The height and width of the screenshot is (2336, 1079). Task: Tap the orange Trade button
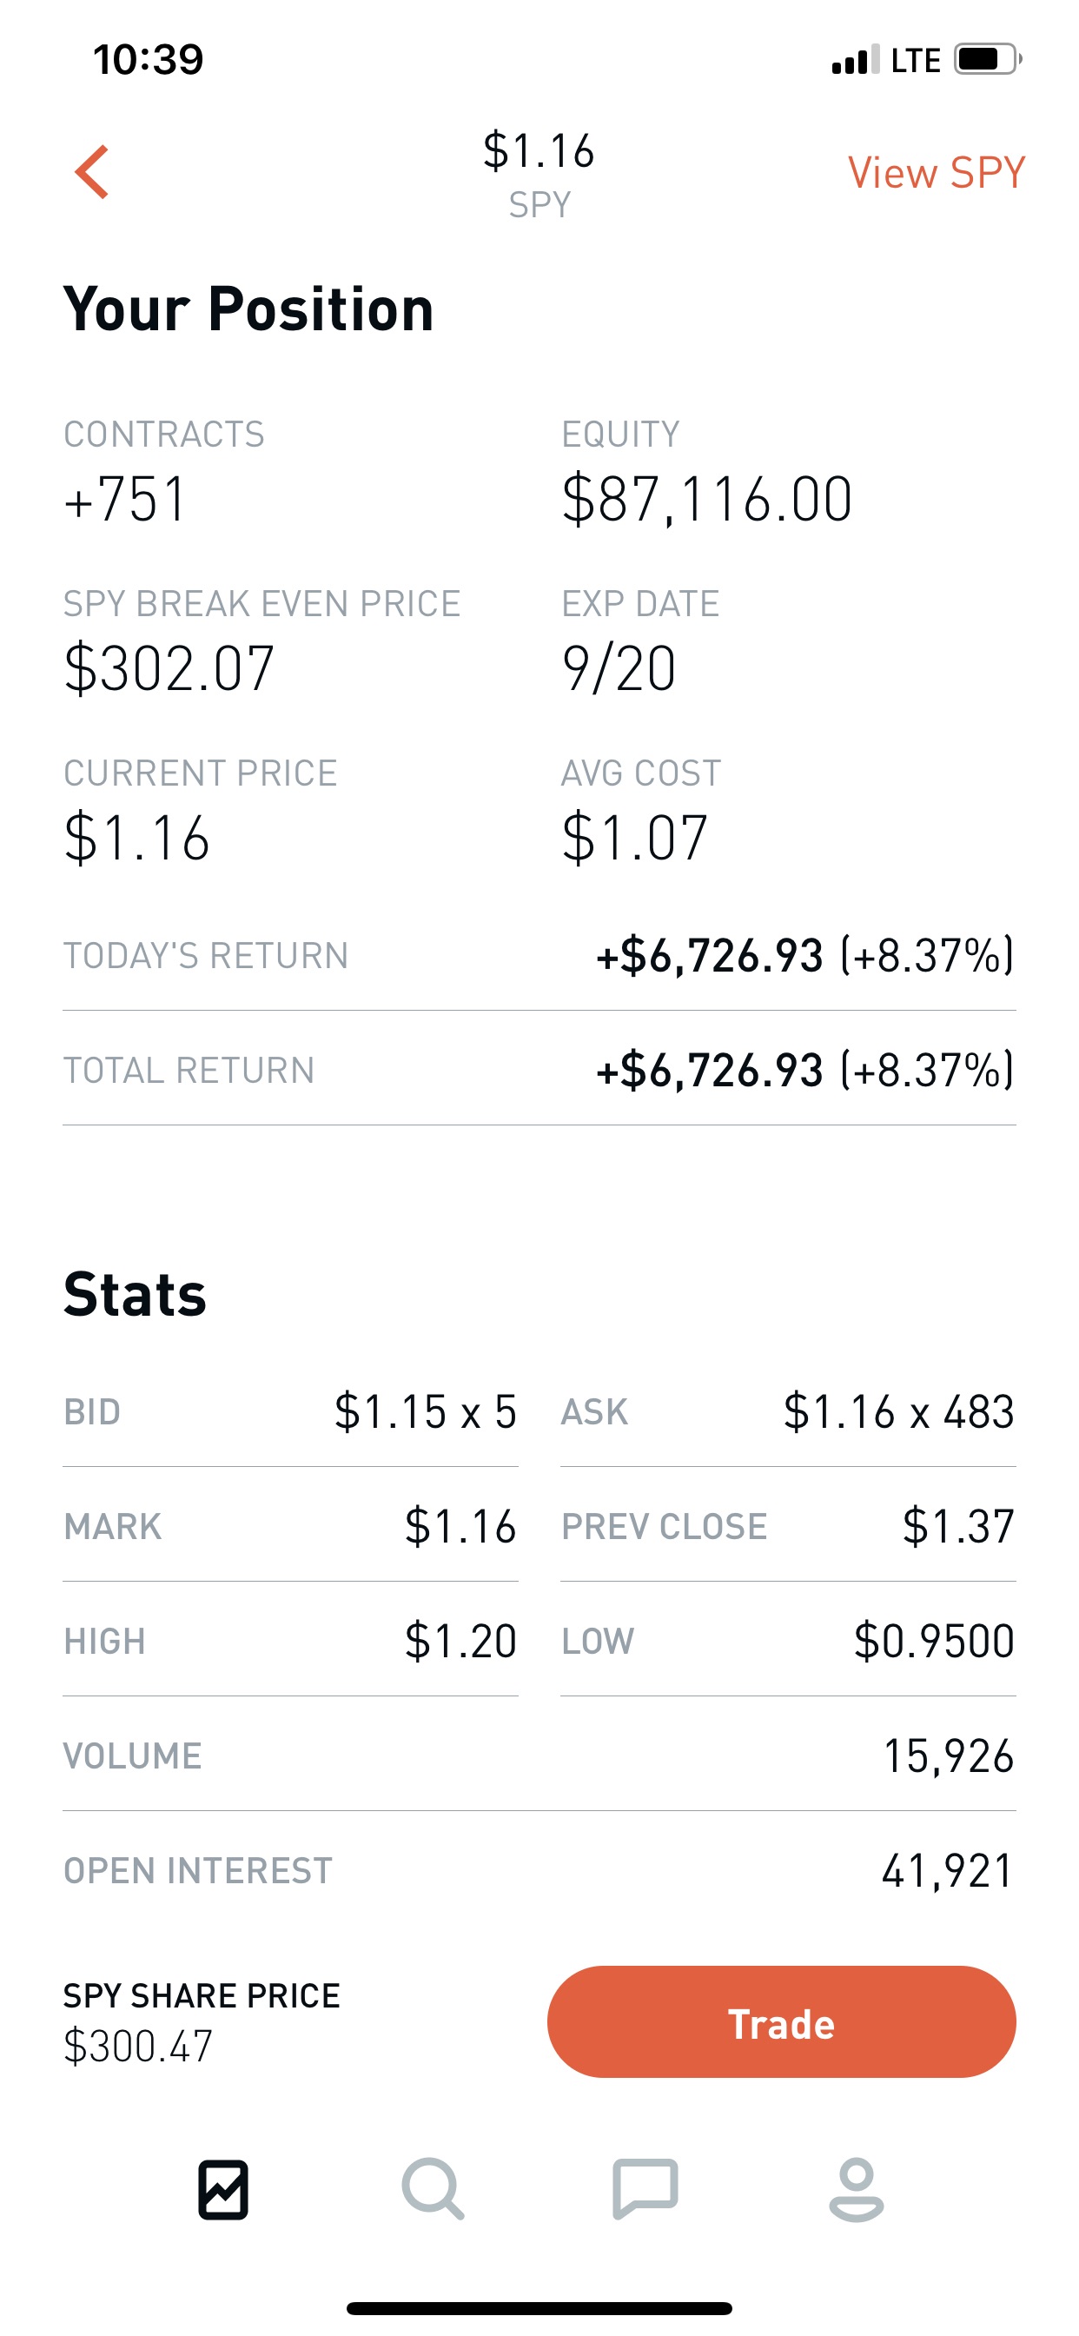click(781, 2022)
